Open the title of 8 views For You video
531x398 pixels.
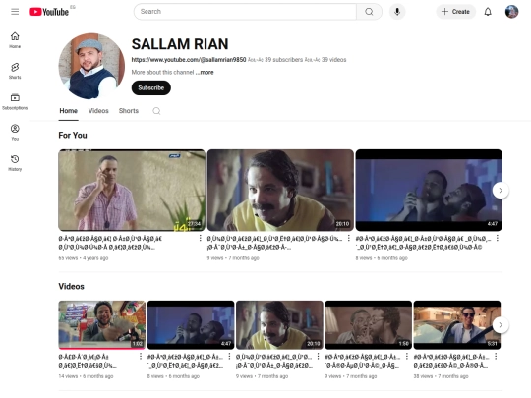(423, 243)
